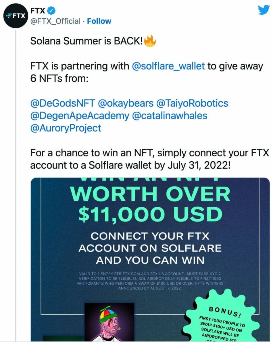The image size is (271, 342).
Task: Visit the @DeGodsNFT profile mention
Action: (62, 104)
